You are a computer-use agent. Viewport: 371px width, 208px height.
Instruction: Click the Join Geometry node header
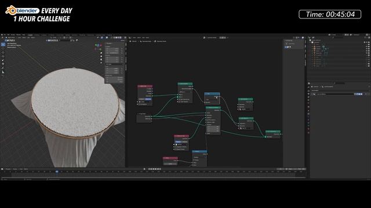(273, 131)
